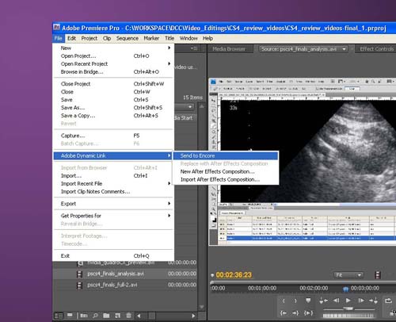
Task: Click the New Item icon
Action: (x=118, y=316)
